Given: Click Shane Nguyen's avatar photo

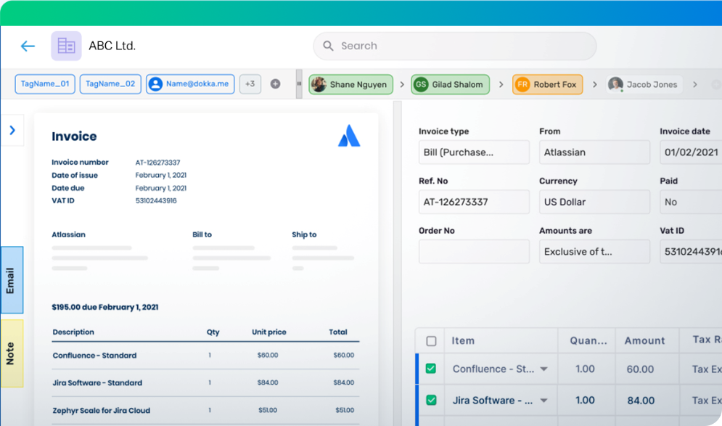Looking at the screenshot, I should pos(319,85).
